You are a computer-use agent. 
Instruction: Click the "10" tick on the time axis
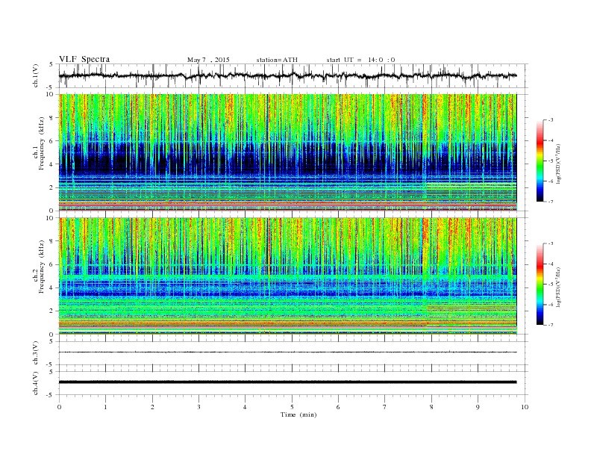coord(525,407)
